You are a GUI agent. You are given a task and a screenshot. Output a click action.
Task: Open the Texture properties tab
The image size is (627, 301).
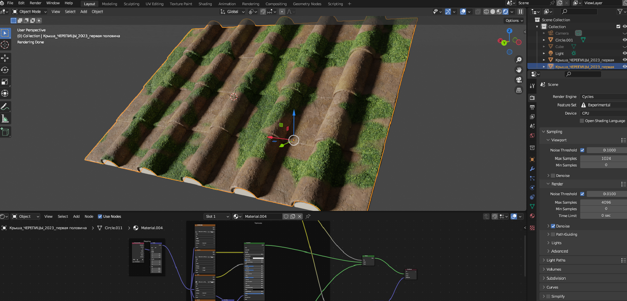click(532, 228)
